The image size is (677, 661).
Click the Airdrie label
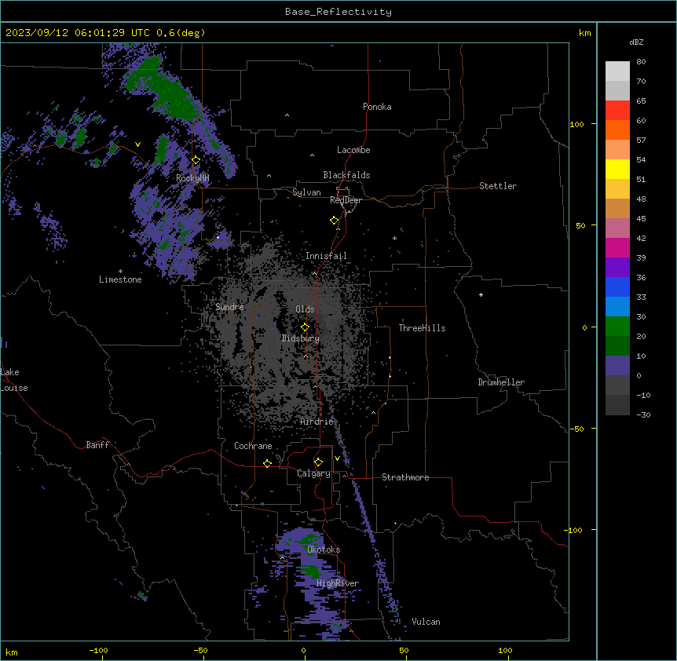coord(317,422)
